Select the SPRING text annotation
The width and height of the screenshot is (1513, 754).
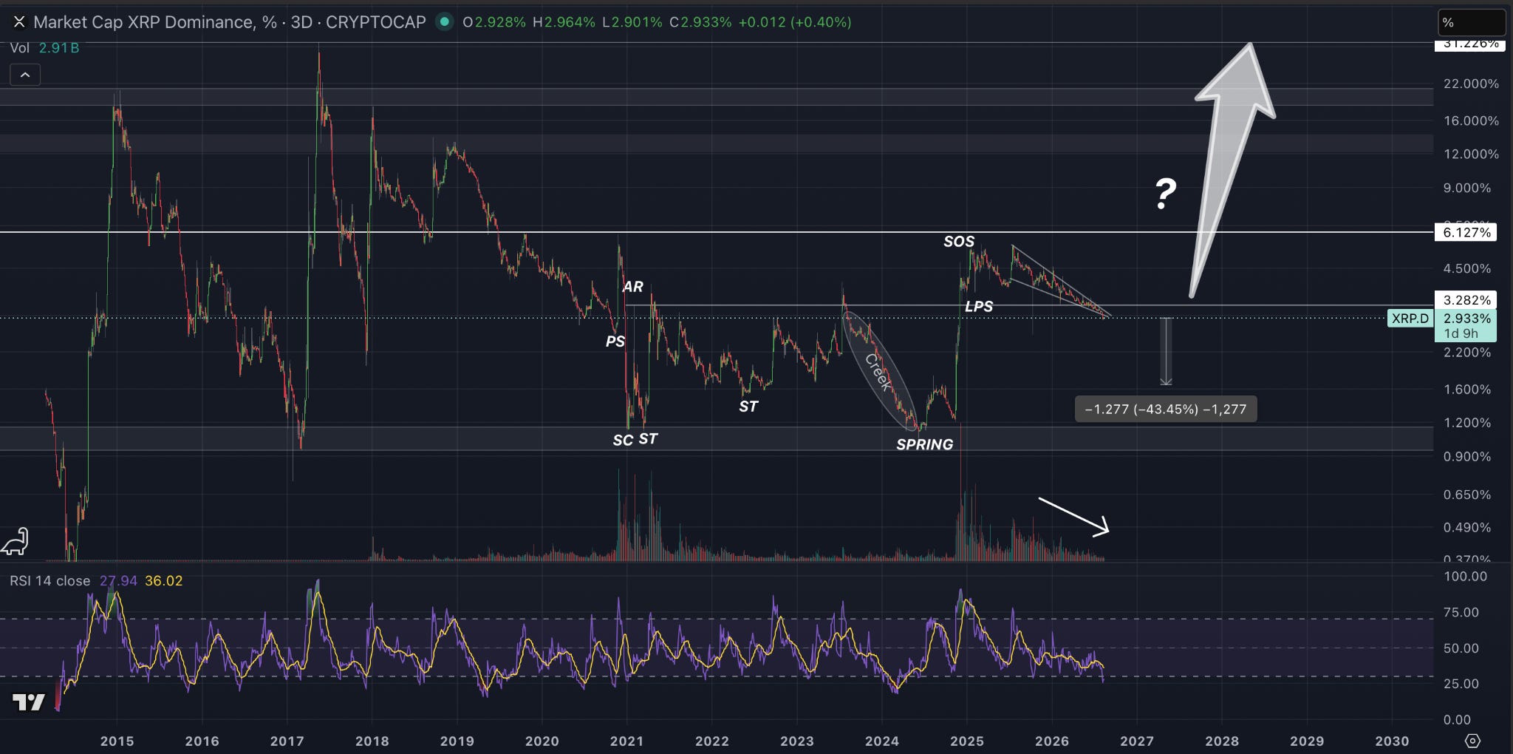pos(925,445)
